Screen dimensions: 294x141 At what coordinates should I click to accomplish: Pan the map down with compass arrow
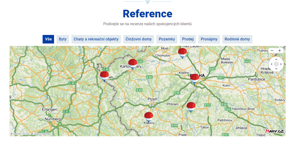point(276,69)
